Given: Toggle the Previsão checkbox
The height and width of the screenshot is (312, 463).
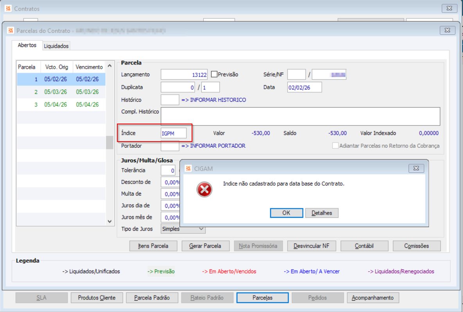Looking at the screenshot, I should [214, 74].
